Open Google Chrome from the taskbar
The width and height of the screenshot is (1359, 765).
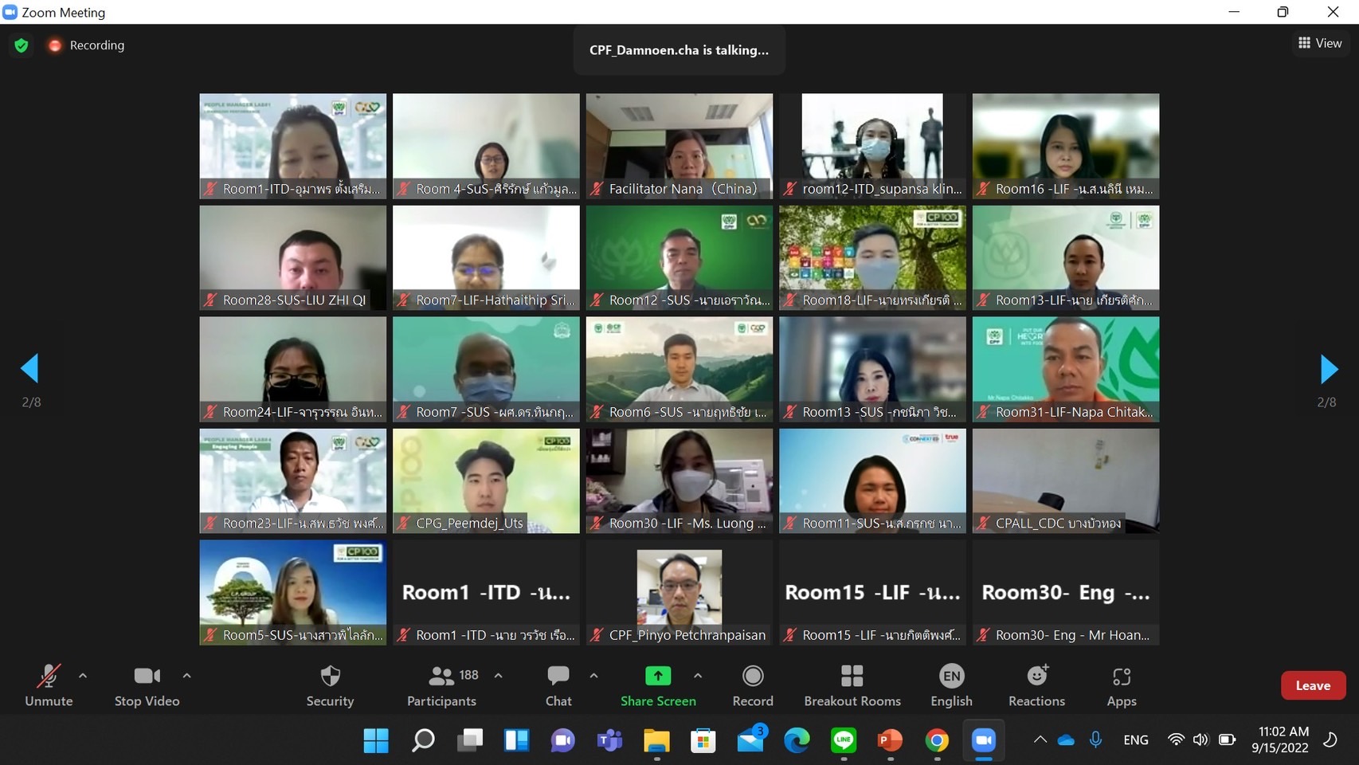937,740
